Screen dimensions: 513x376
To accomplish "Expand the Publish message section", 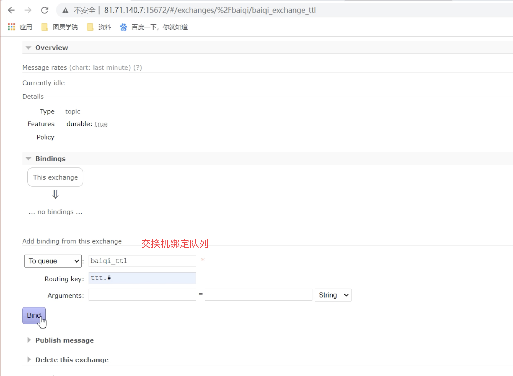I will pyautogui.click(x=29, y=340).
